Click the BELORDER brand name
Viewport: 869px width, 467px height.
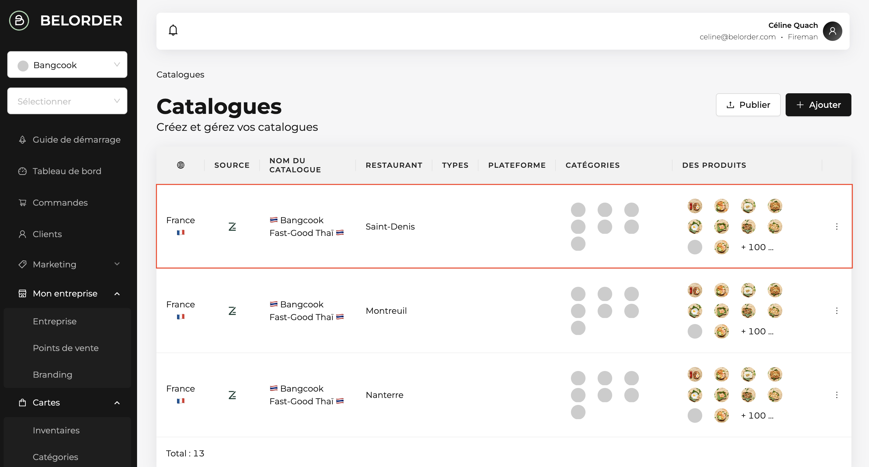point(81,21)
